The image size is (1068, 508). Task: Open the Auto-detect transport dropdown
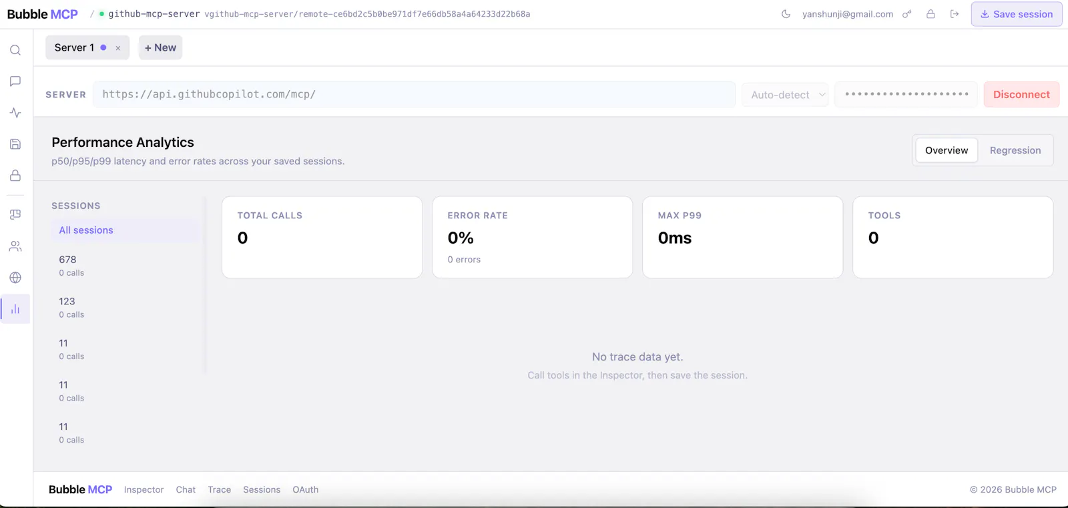coord(785,95)
